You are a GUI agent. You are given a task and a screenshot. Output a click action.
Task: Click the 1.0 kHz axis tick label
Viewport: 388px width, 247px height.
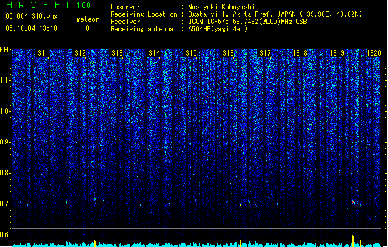coord(5,111)
